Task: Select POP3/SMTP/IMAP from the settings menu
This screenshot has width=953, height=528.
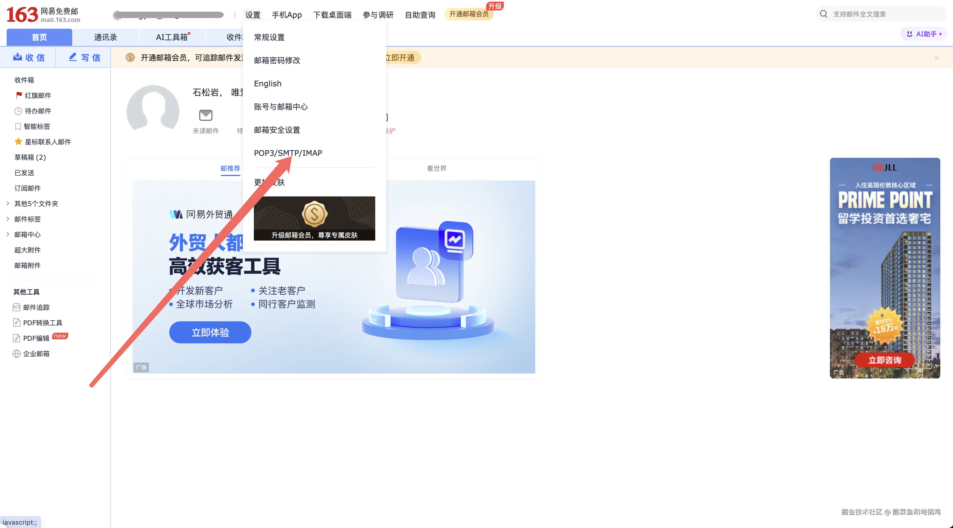Action: tap(288, 153)
